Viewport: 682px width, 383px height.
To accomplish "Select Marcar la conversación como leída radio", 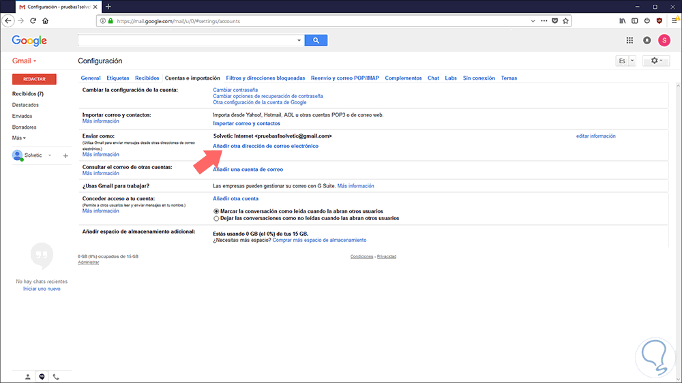I will pyautogui.click(x=216, y=212).
